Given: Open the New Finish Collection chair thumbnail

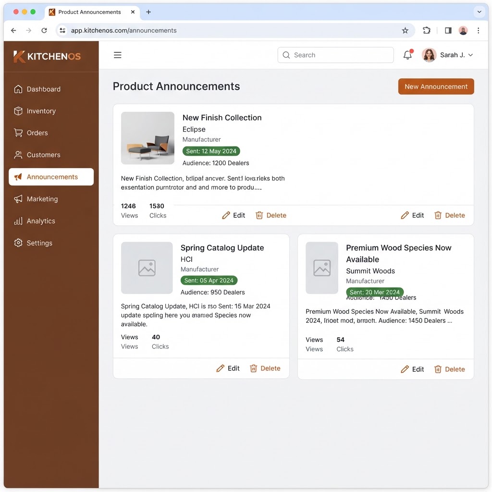Looking at the screenshot, I should click(148, 138).
